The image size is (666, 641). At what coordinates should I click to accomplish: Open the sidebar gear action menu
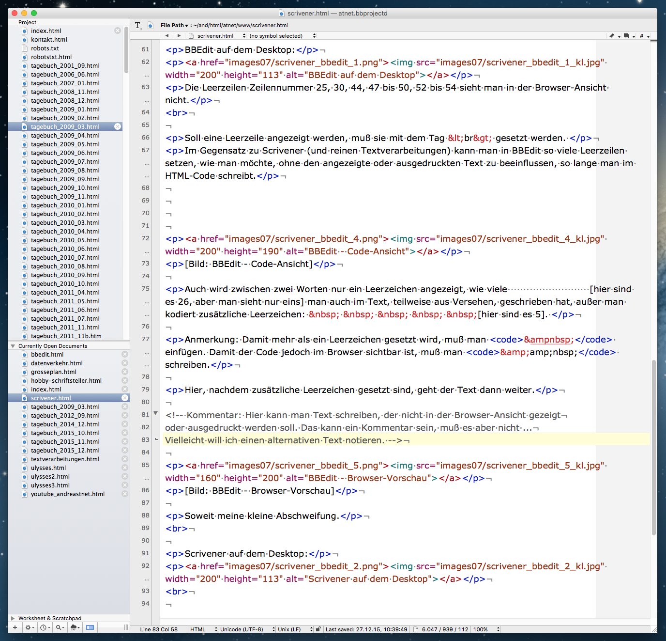pyautogui.click(x=30, y=627)
